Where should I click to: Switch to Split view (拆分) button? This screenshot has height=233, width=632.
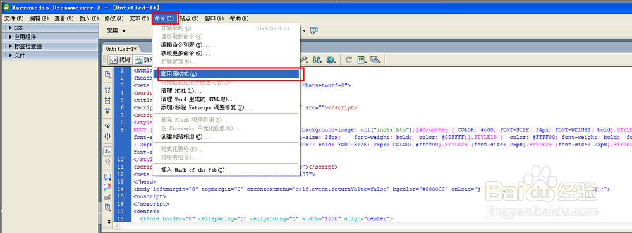point(143,60)
